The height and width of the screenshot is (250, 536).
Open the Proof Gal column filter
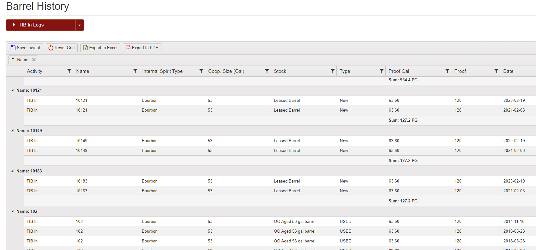[447, 71]
